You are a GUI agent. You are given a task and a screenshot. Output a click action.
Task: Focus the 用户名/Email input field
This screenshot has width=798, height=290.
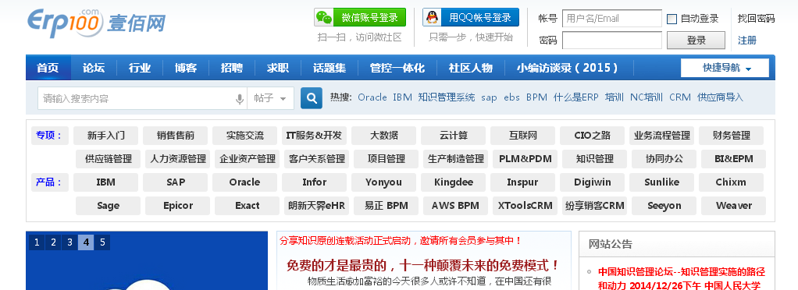pos(611,19)
